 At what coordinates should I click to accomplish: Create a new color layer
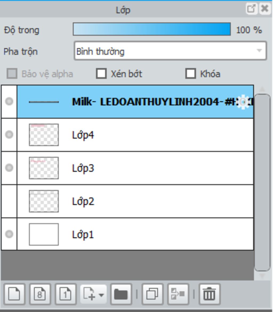tap(14, 294)
